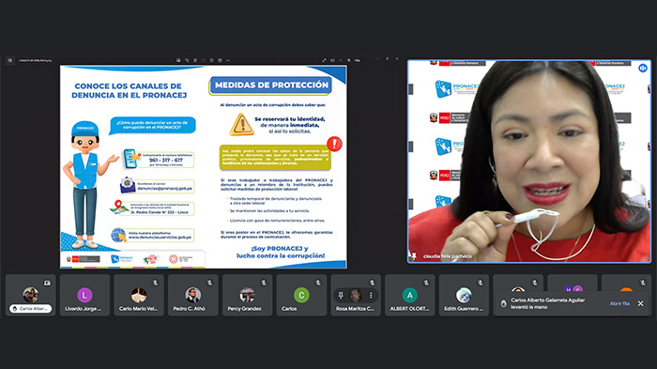The image size is (657, 369).
Task: Select Edith Guerrero participant avatar
Action: click(464, 295)
